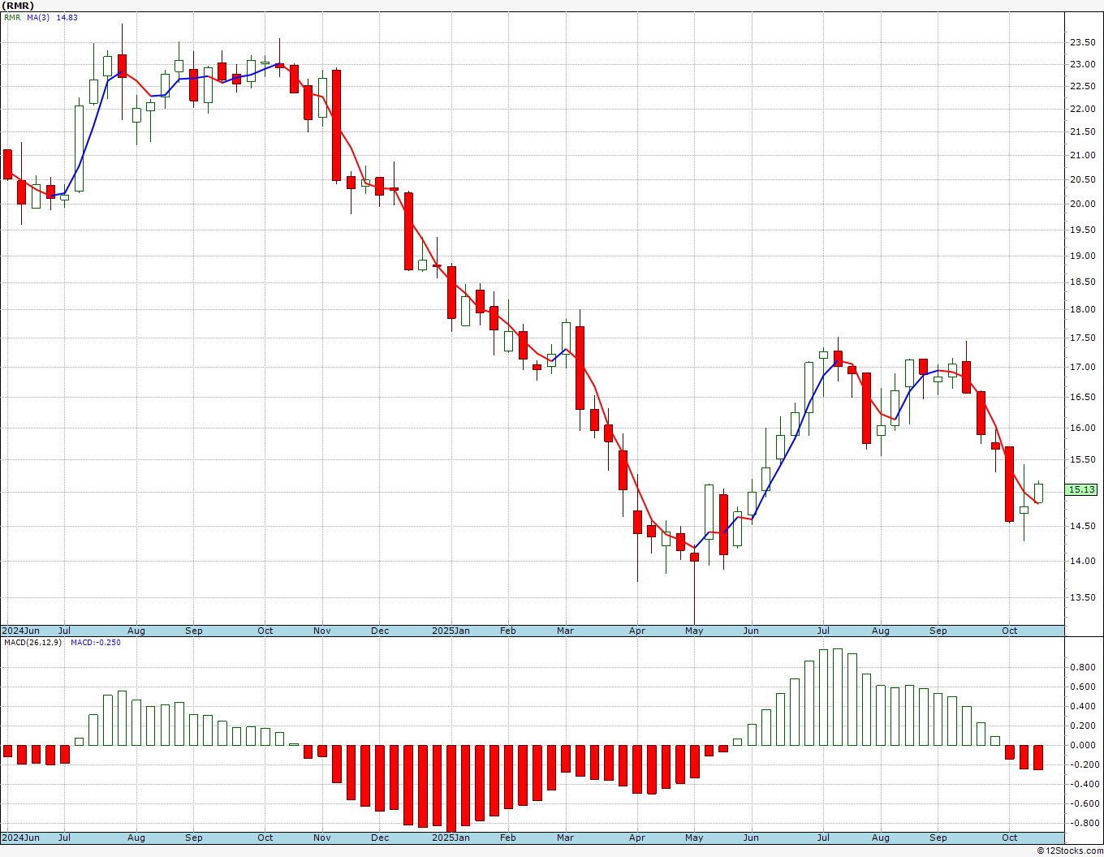The image size is (1104, 857).
Task: Select Mar on the price chart time axis
Action: 565,631
